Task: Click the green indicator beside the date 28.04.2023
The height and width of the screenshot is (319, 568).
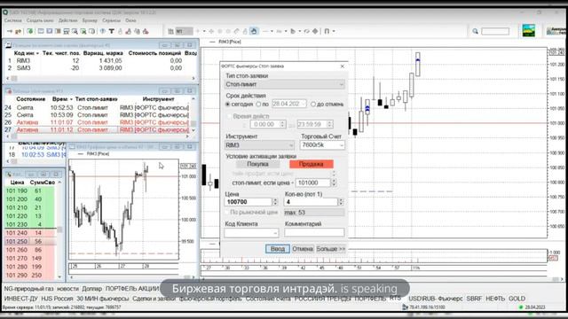Action: pyautogui.click(x=521, y=307)
